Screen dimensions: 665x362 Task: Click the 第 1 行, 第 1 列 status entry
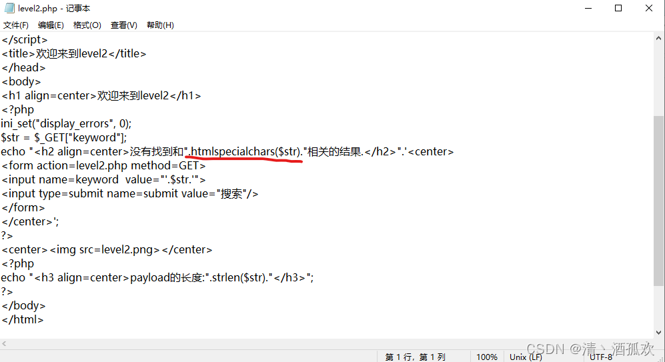(x=415, y=357)
